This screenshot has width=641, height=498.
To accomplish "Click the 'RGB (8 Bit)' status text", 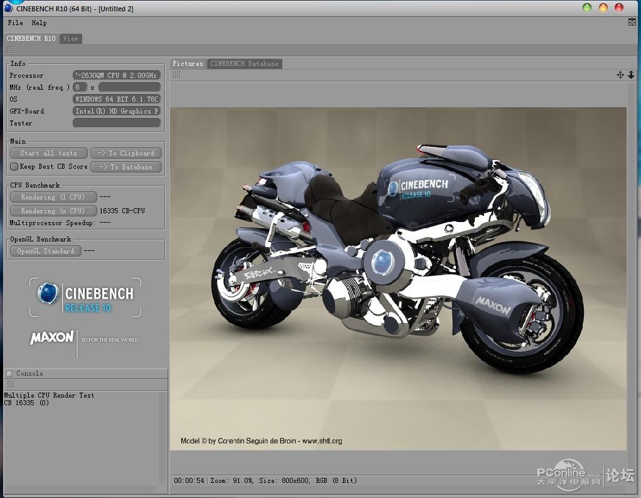I will 336,480.
